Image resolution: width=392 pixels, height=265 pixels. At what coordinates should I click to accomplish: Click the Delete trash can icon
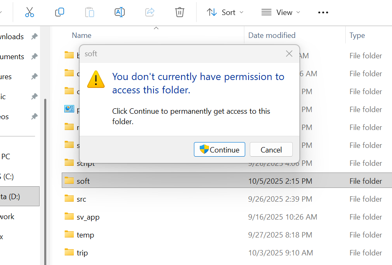(179, 12)
